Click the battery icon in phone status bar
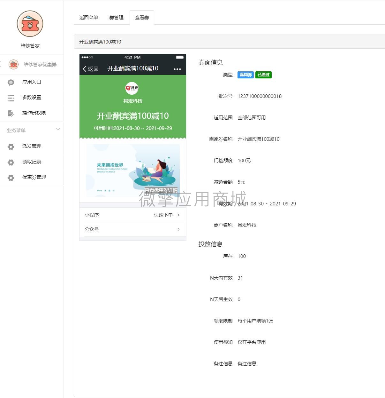385x398 pixels. point(180,57)
